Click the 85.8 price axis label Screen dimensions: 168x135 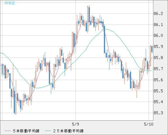[x=158, y=58]
